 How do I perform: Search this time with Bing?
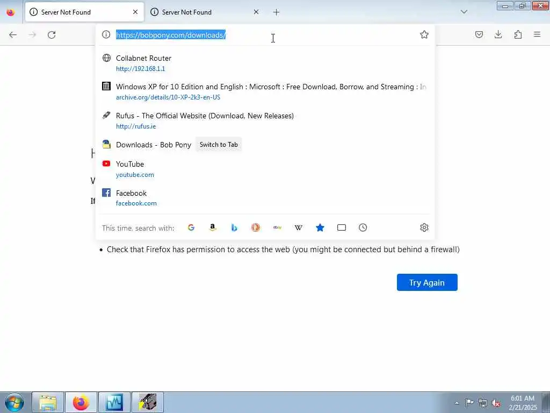click(x=234, y=227)
